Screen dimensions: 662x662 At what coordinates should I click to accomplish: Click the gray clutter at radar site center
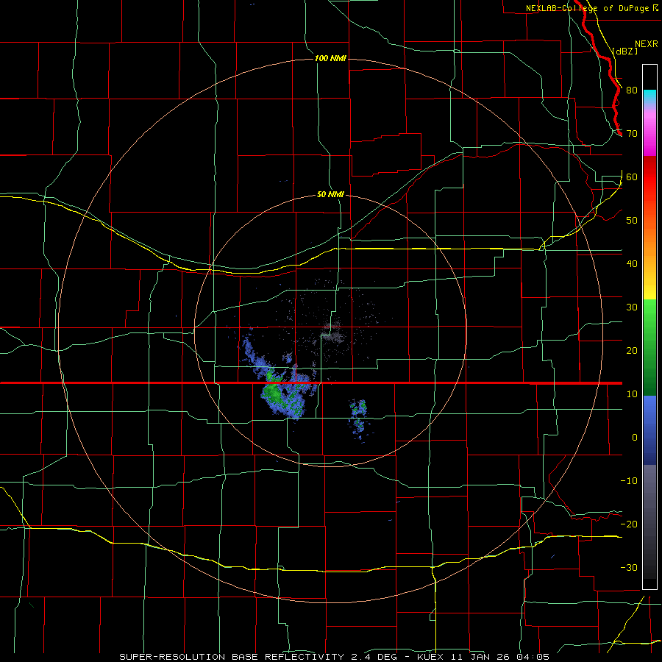tap(333, 332)
